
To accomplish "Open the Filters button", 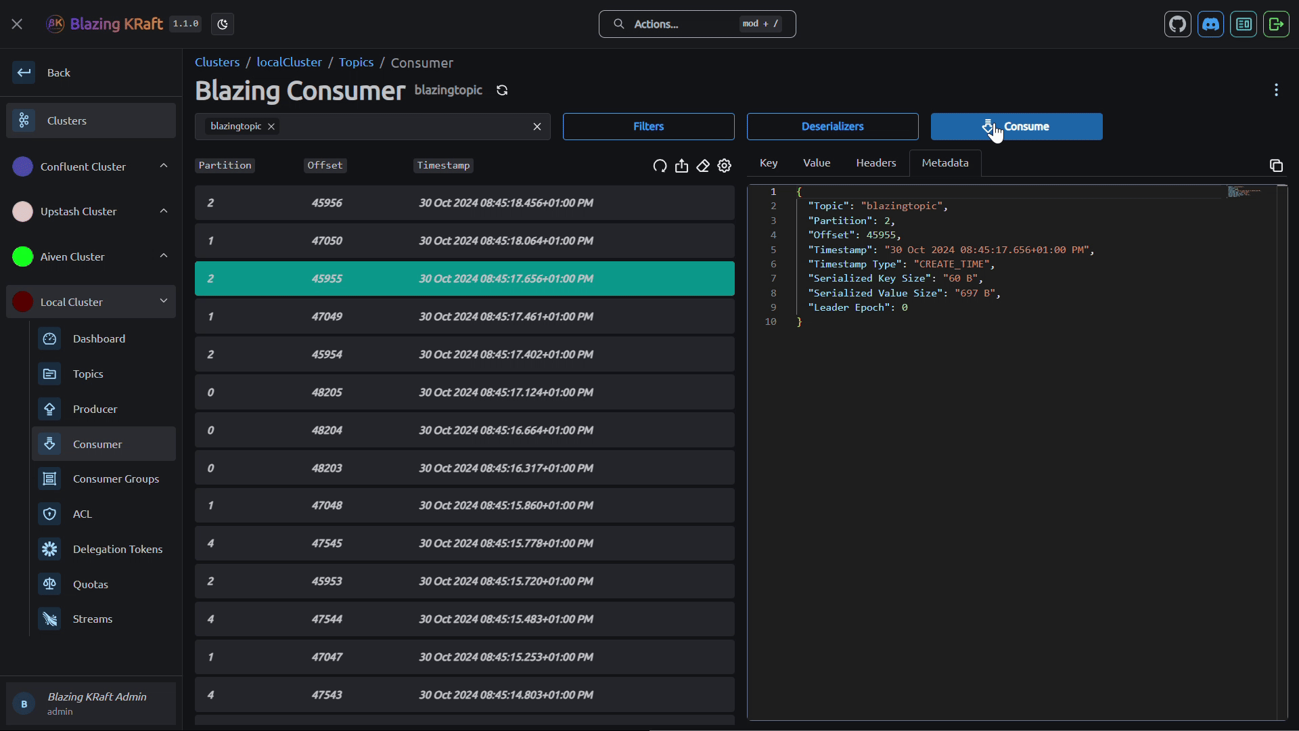I will pos(648,127).
